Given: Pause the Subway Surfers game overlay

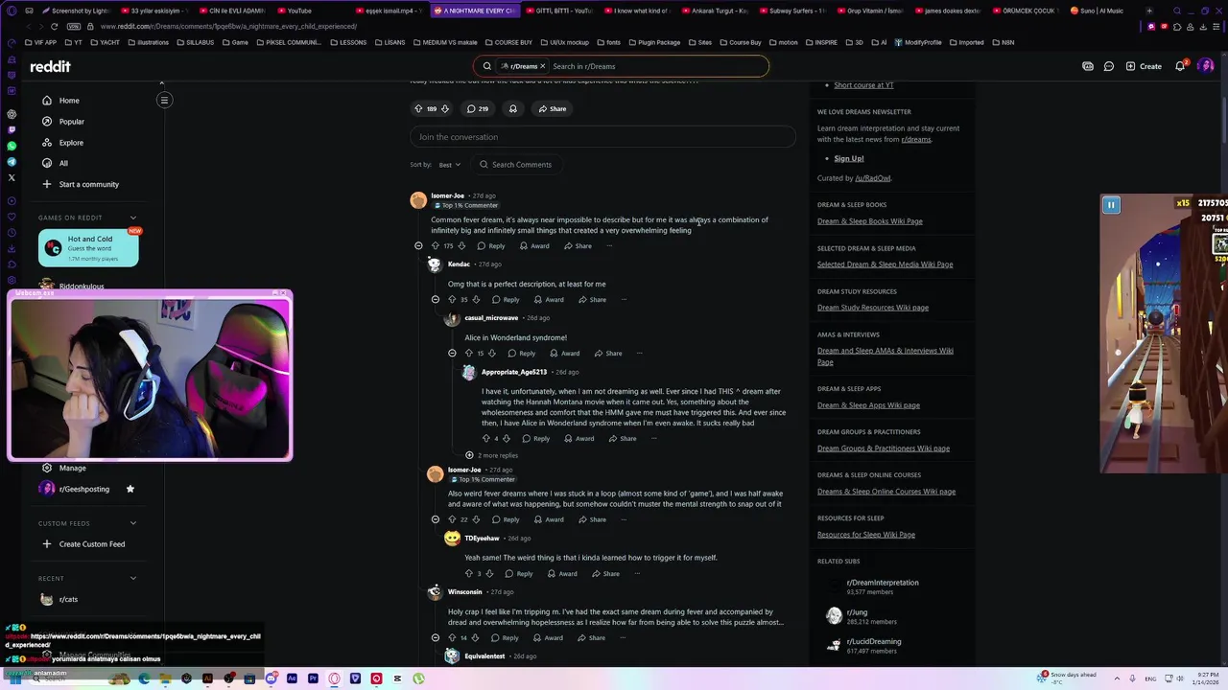Looking at the screenshot, I should 1111,204.
